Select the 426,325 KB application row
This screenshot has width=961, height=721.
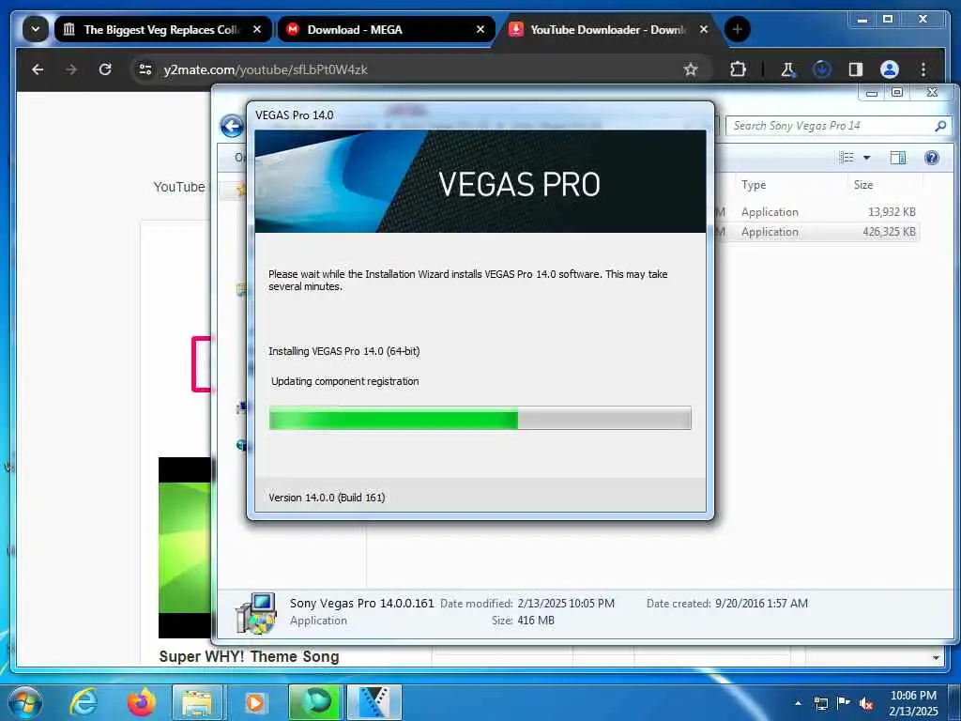(x=817, y=232)
